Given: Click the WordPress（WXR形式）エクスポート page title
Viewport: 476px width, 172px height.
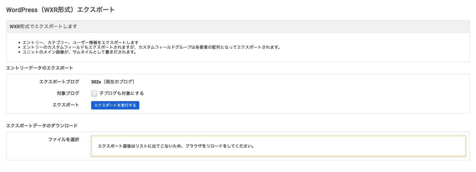Looking at the screenshot, I should tap(61, 10).
